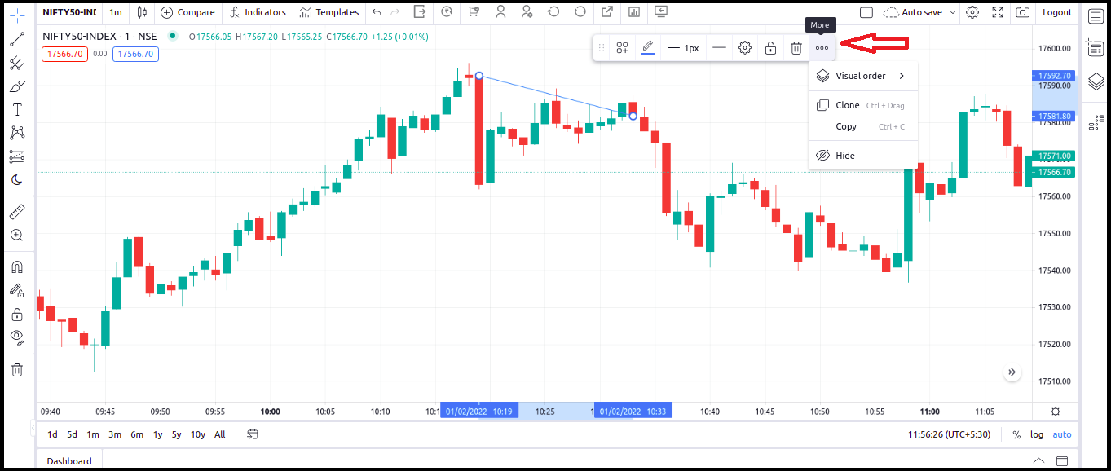Delete the selected trend line
The width and height of the screenshot is (1111, 471).
pyautogui.click(x=796, y=48)
